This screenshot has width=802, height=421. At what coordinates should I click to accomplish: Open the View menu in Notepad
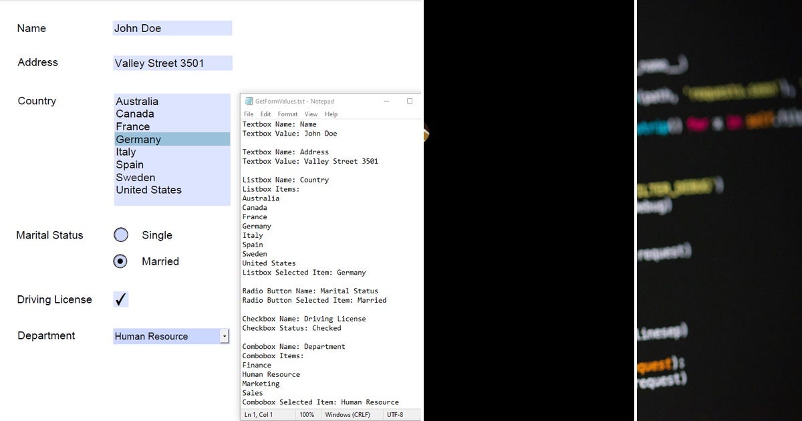311,114
